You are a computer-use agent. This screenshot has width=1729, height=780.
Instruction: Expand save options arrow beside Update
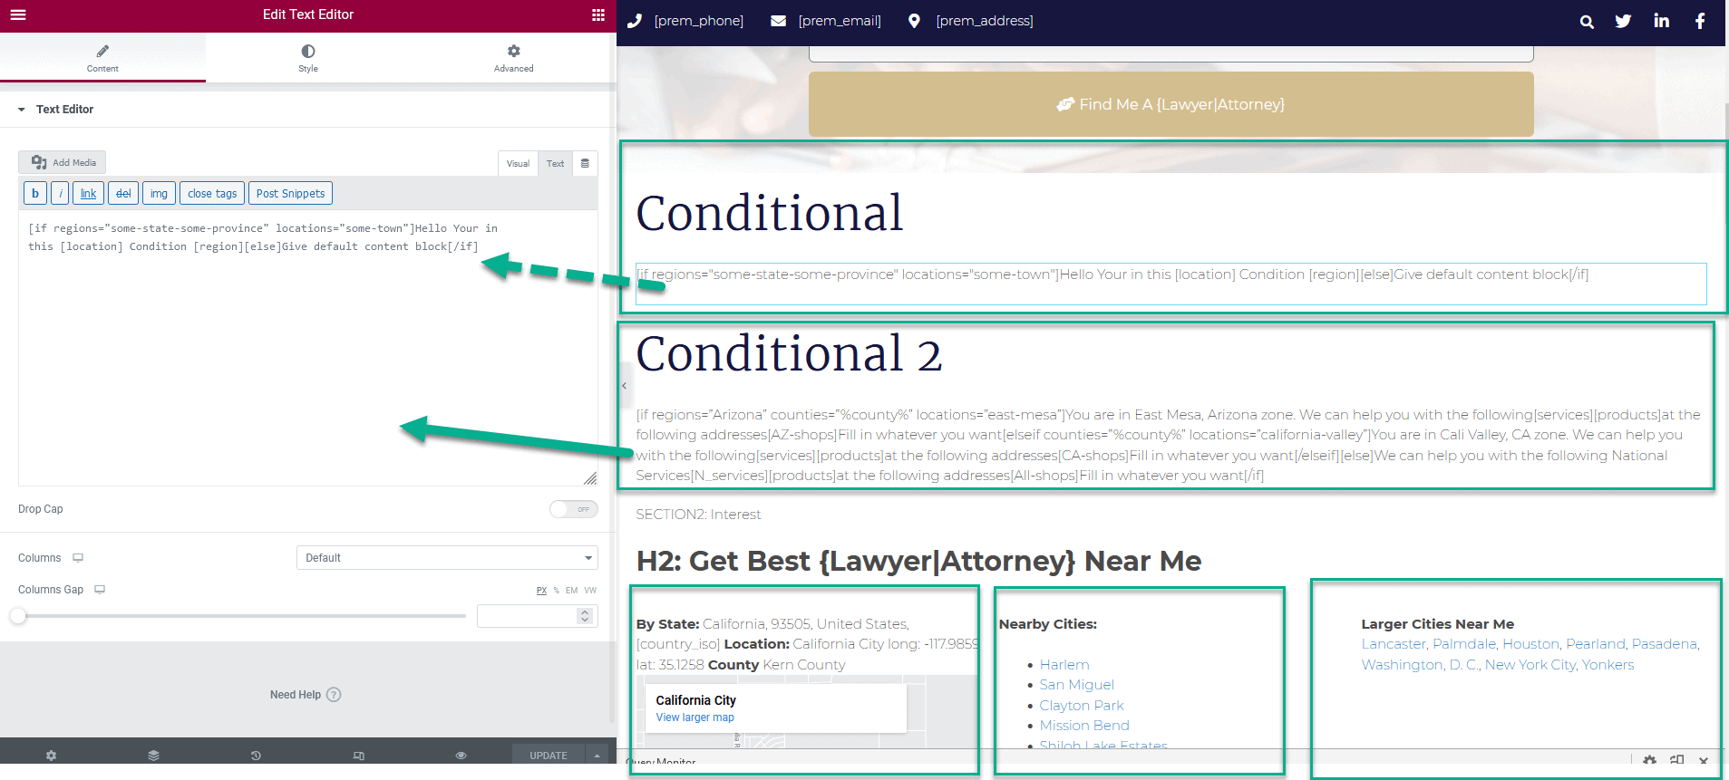(597, 756)
